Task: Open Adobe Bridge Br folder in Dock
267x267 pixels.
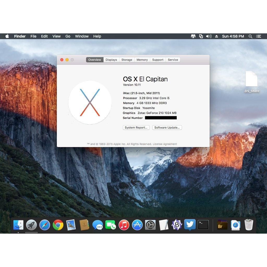Action: [x=222, y=225]
